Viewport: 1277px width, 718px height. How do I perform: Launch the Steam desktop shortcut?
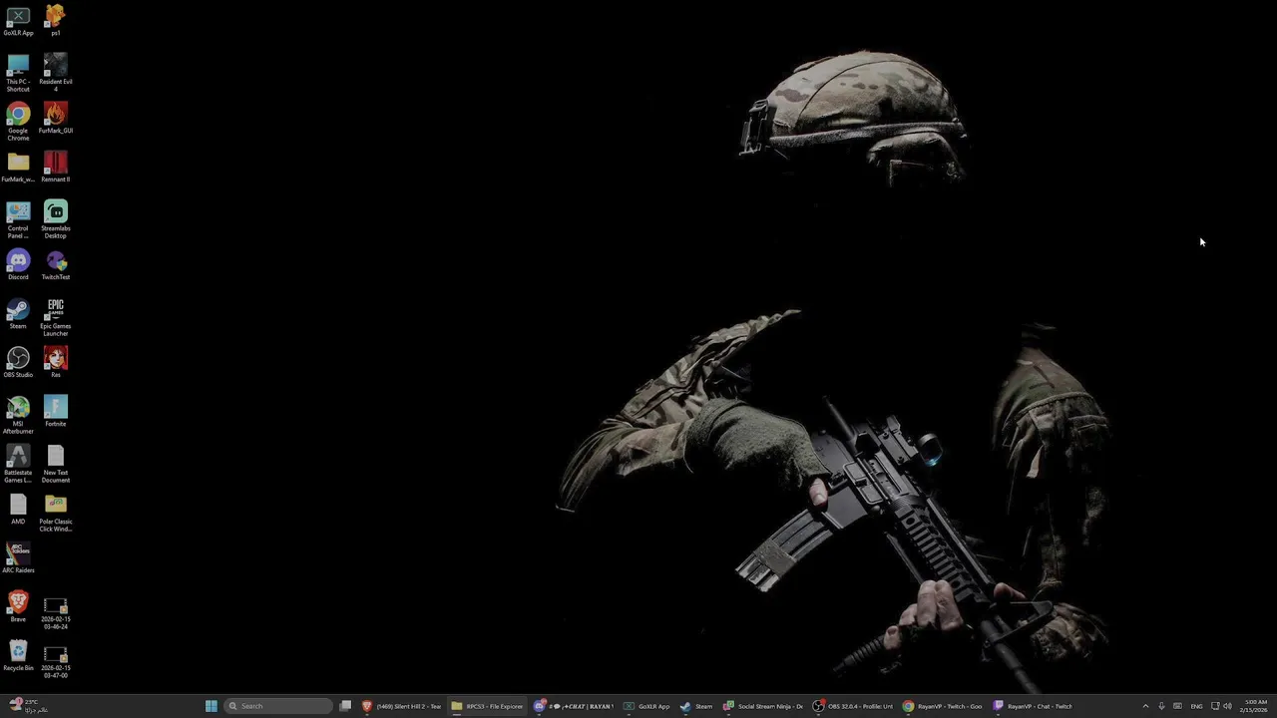(x=18, y=314)
